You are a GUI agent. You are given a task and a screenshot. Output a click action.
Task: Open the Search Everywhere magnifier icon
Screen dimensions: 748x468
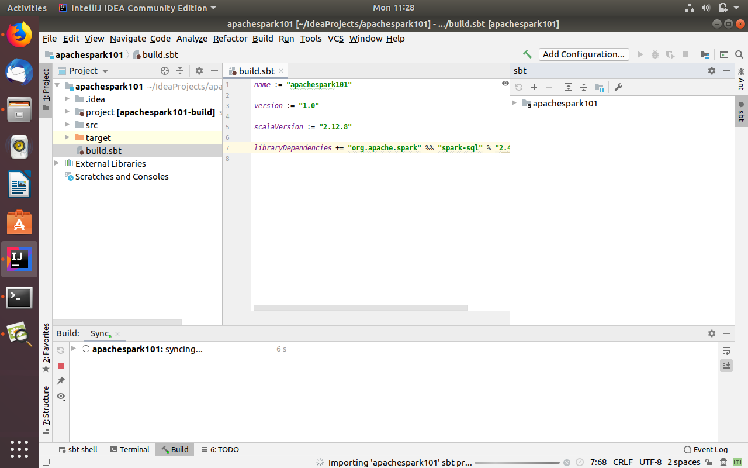pyautogui.click(x=739, y=54)
